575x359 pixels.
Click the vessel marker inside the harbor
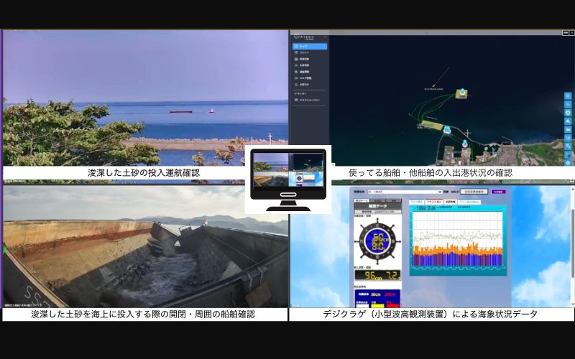point(466,142)
